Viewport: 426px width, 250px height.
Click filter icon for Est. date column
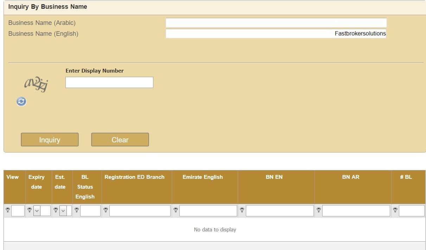56,210
